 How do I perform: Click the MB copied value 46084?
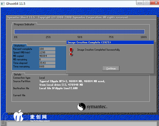click(47, 56)
